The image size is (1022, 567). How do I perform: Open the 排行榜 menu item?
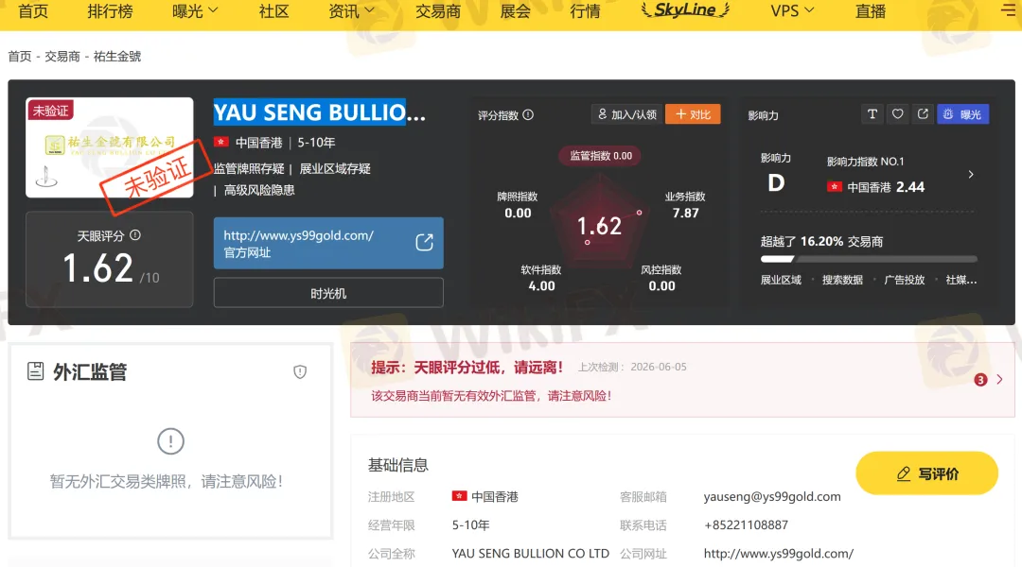pyautogui.click(x=110, y=11)
